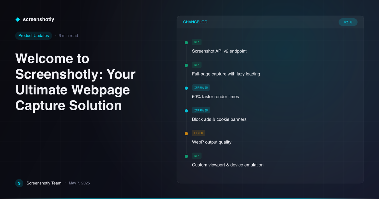Image resolution: width=379 pixels, height=199 pixels.
Task: Expand the custom viewport changelog entry
Action: pos(228,165)
